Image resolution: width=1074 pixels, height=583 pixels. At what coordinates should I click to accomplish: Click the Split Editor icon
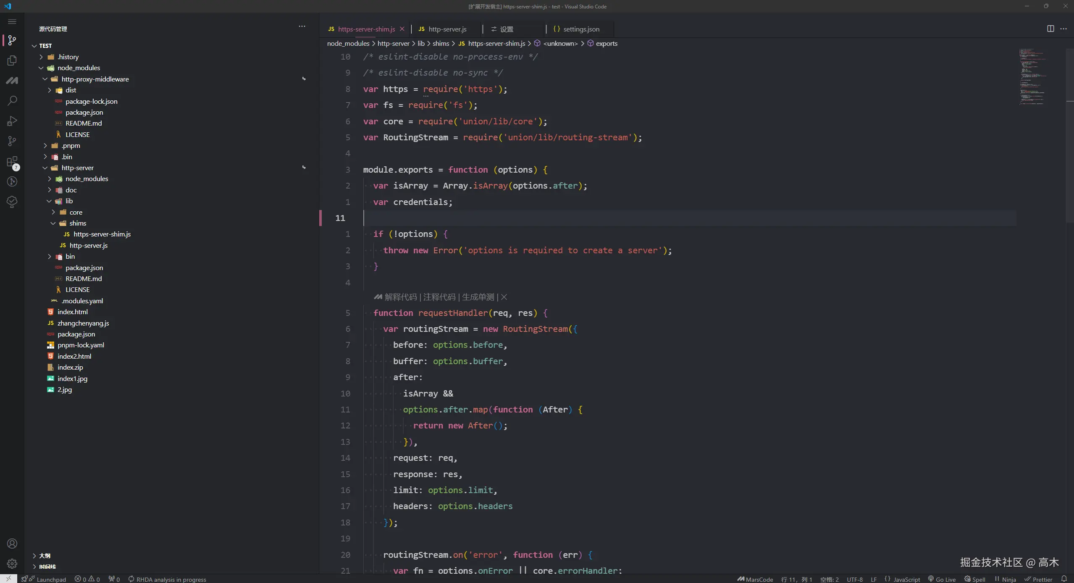coord(1050,29)
